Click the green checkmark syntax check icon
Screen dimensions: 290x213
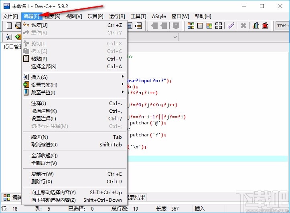[x=231, y=26]
